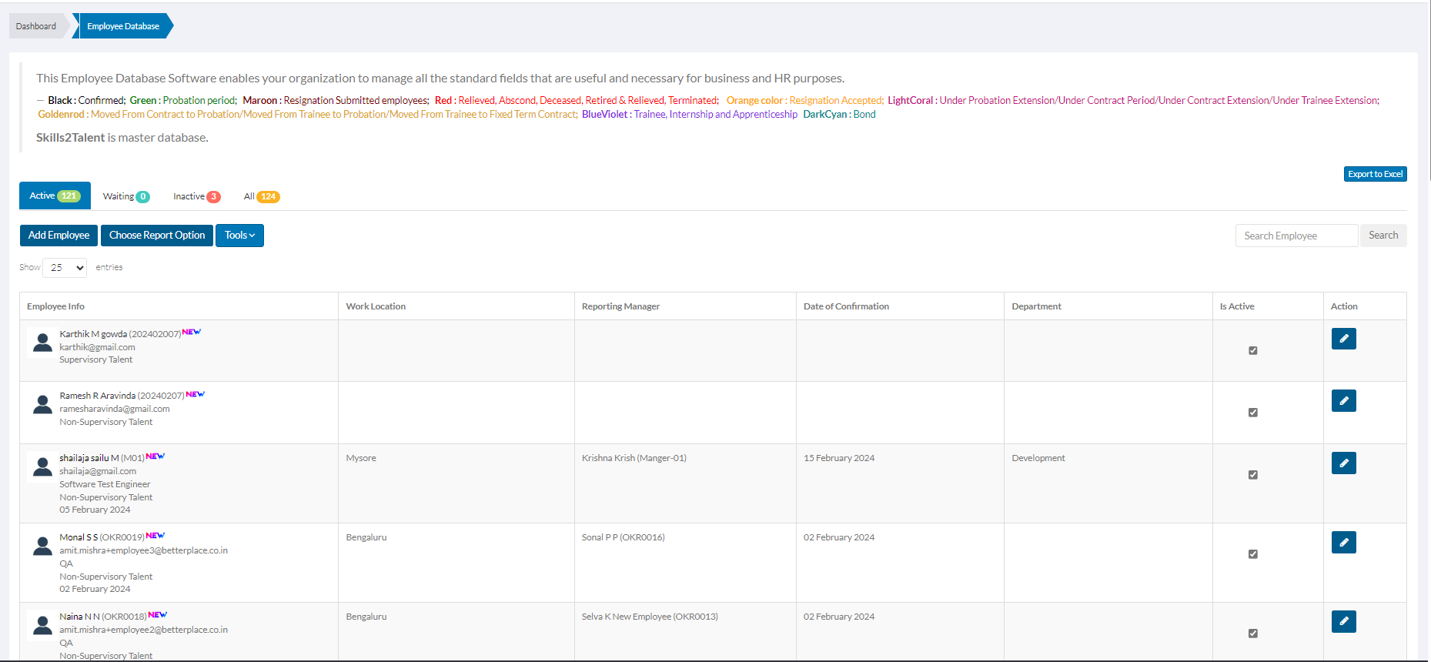1431x662 pixels.
Task: Toggle Is Active checkbox for shailaja sailu M
Action: tap(1252, 475)
